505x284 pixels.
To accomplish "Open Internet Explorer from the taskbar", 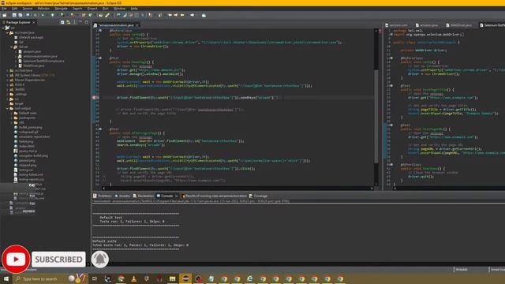I will (x=250, y=278).
